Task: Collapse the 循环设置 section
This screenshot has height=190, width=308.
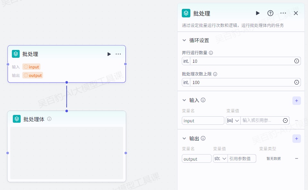Action: point(184,40)
